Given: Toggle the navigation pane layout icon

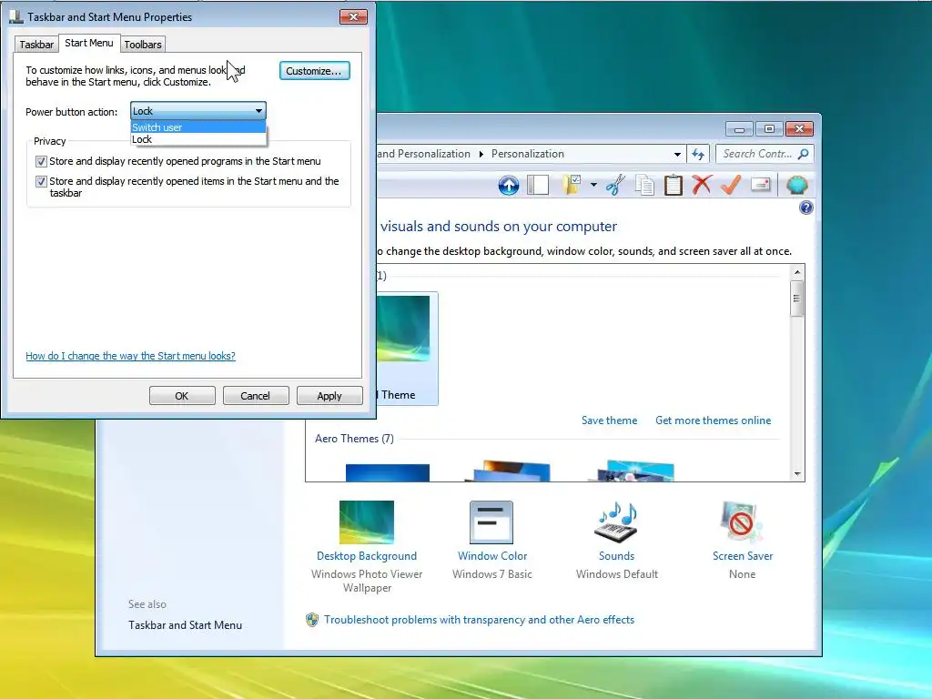Looking at the screenshot, I should [537, 185].
